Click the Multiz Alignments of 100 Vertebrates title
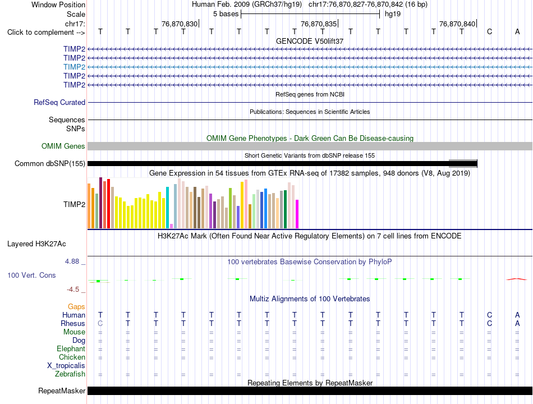This screenshot has width=533, height=404. [x=310, y=299]
